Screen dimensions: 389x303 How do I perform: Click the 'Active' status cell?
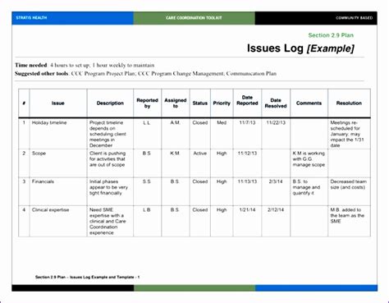(200, 163)
